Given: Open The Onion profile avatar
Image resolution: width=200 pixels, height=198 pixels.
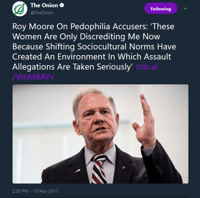Looking at the screenshot, I should (20, 9).
